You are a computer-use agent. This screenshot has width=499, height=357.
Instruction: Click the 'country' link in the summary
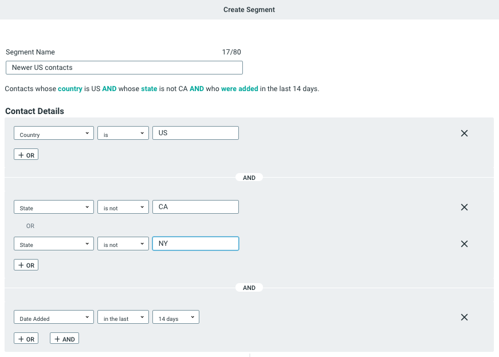click(x=70, y=89)
